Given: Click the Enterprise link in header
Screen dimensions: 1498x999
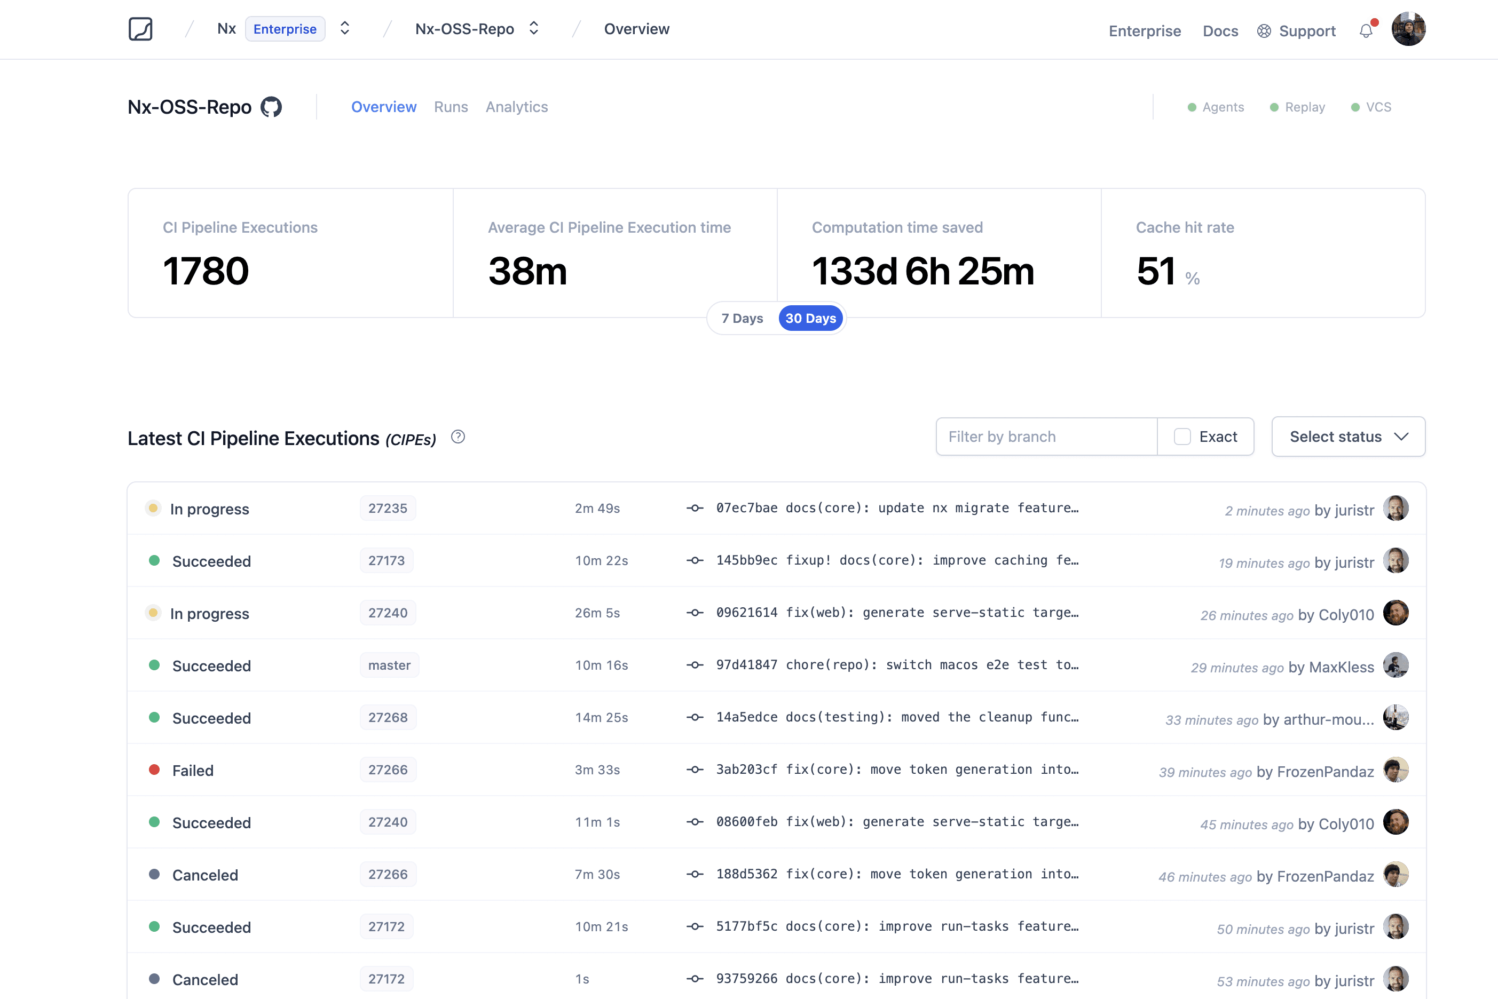Looking at the screenshot, I should click(x=1145, y=31).
